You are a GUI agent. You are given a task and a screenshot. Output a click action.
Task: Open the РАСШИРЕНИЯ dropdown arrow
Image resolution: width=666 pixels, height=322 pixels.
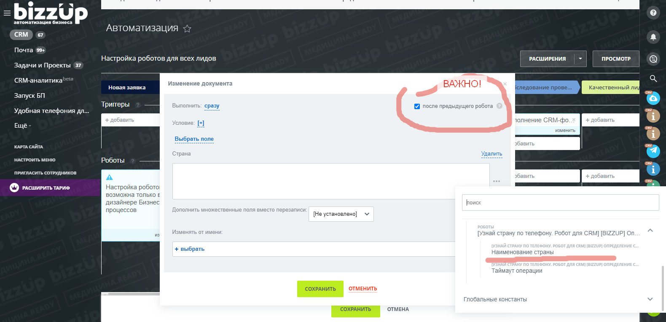(580, 59)
